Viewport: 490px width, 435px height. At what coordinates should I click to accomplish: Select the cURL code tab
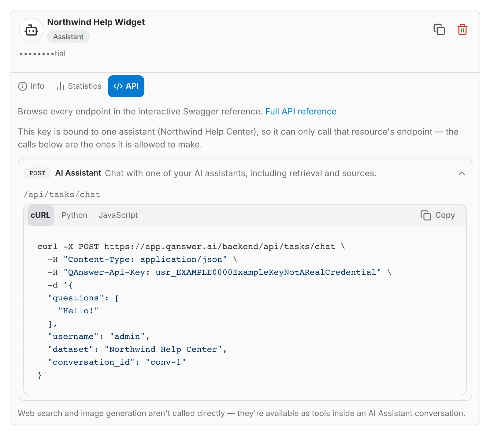pos(40,215)
